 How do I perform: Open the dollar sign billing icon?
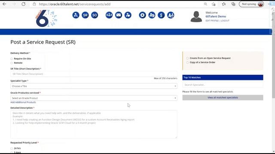(x=161, y=15)
